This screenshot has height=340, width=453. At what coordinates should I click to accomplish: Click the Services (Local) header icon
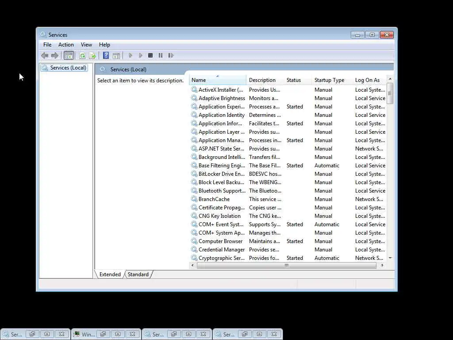click(x=103, y=69)
